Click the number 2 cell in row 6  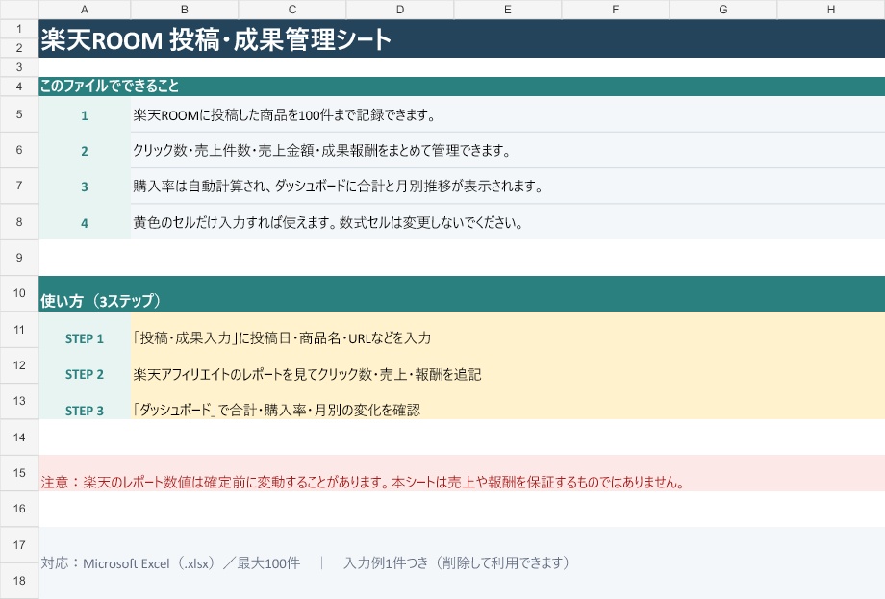tap(85, 150)
